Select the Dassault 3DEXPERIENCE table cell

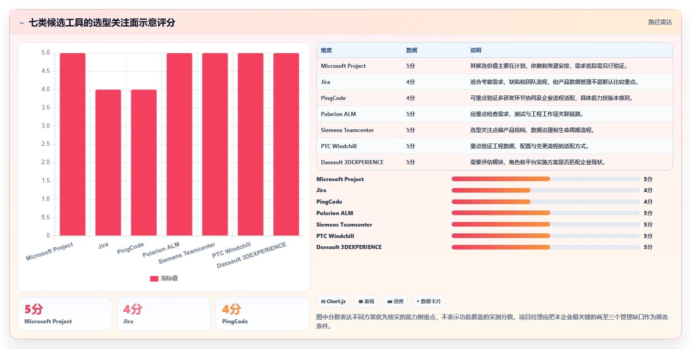click(x=352, y=162)
